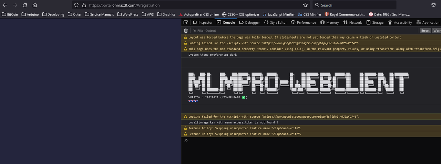Viewport: 441px width, 164px height.
Task: Toggle the Errors filter button
Action: click(x=425, y=31)
